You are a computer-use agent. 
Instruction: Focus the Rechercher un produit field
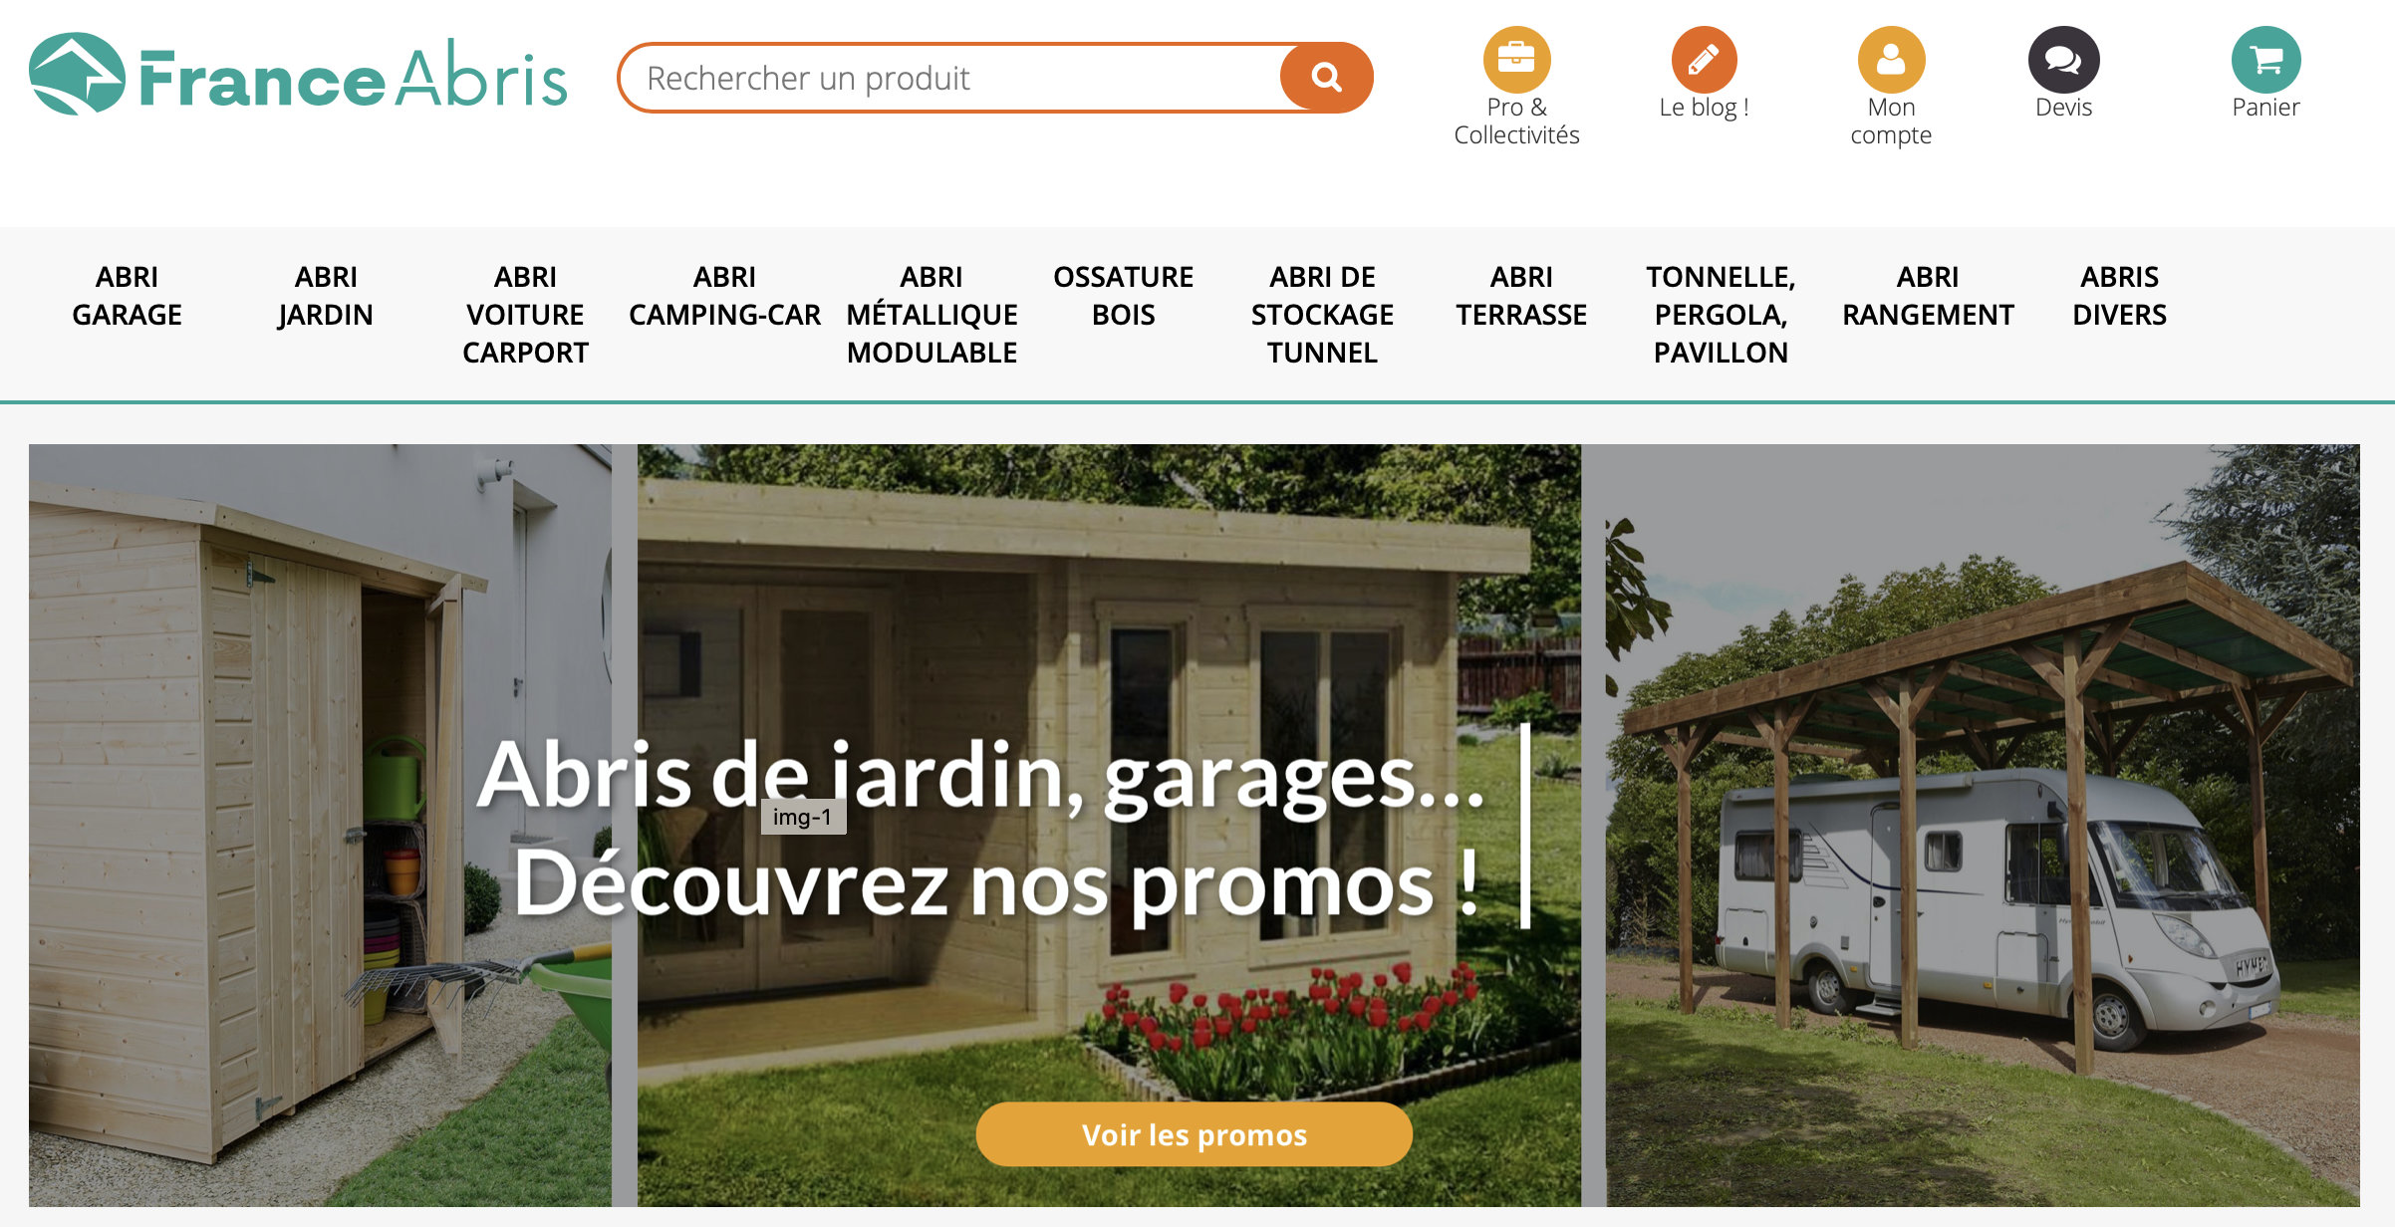tap(951, 78)
